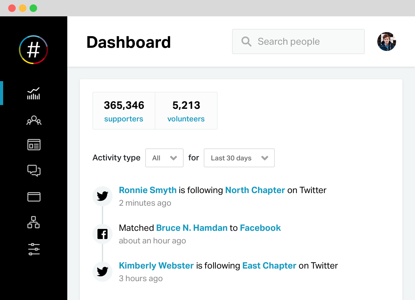The width and height of the screenshot is (415, 300).
Task: Open Kimberly Webster's profile link
Action: [x=156, y=266]
